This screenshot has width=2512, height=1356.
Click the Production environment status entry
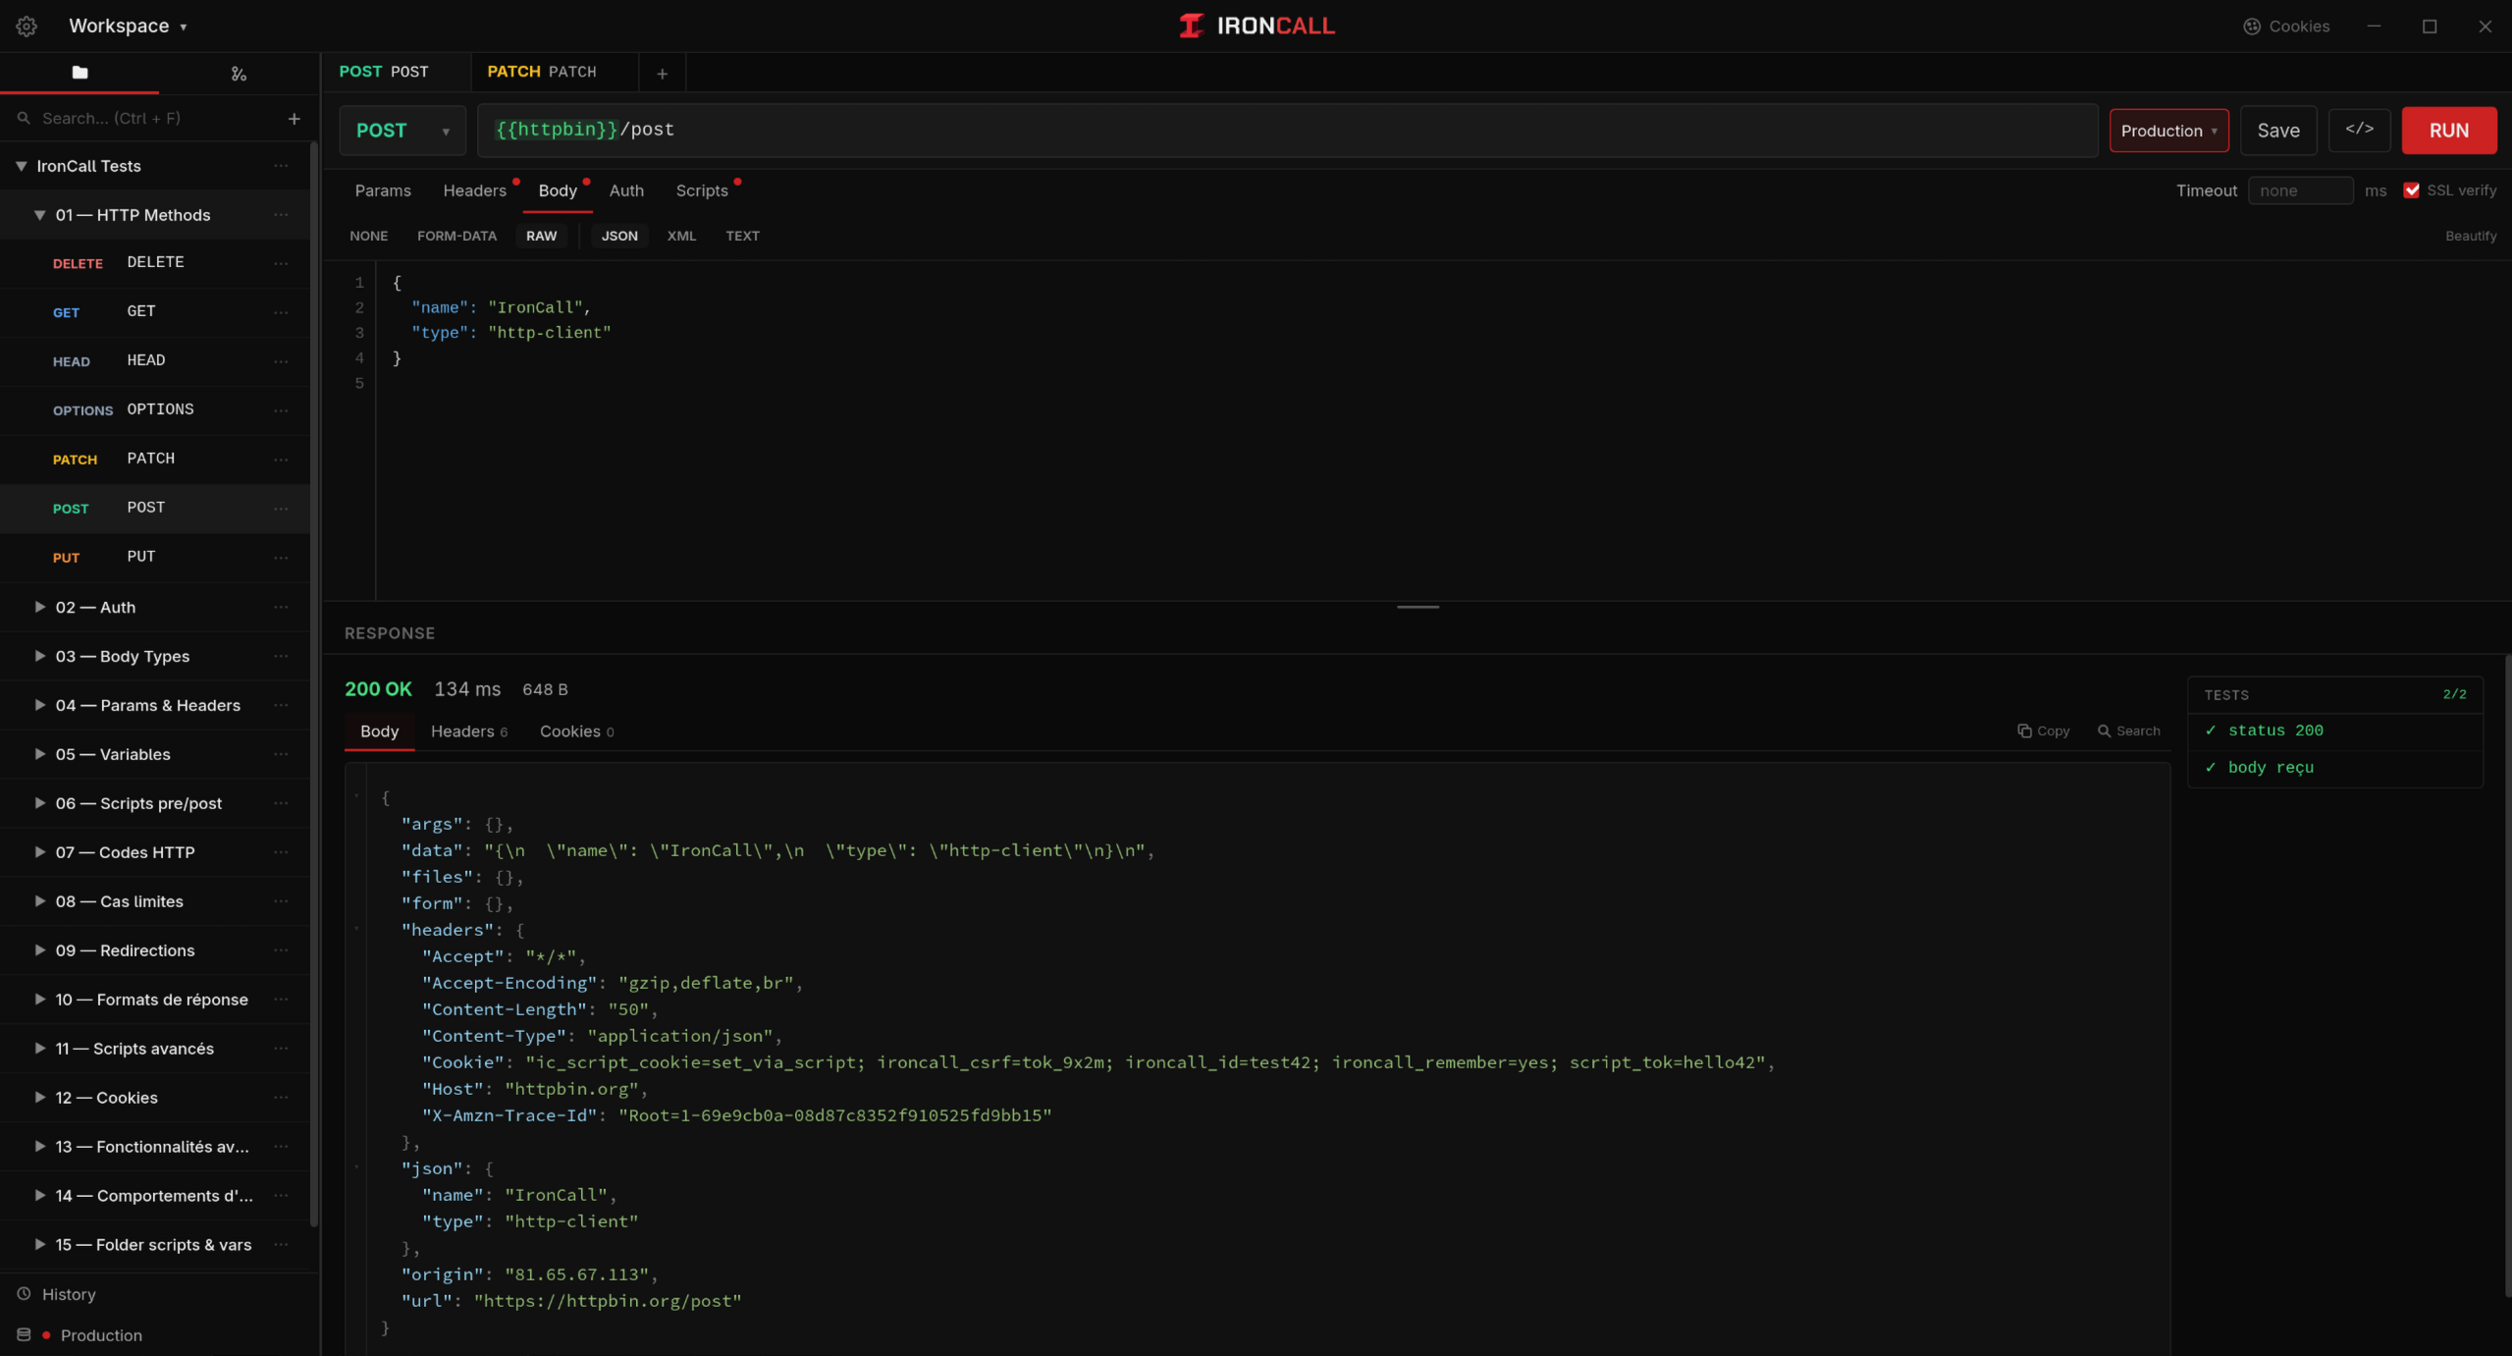coord(80,1335)
